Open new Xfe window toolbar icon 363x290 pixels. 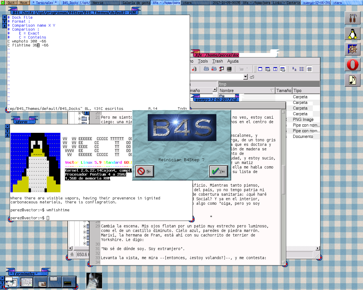[206, 69]
